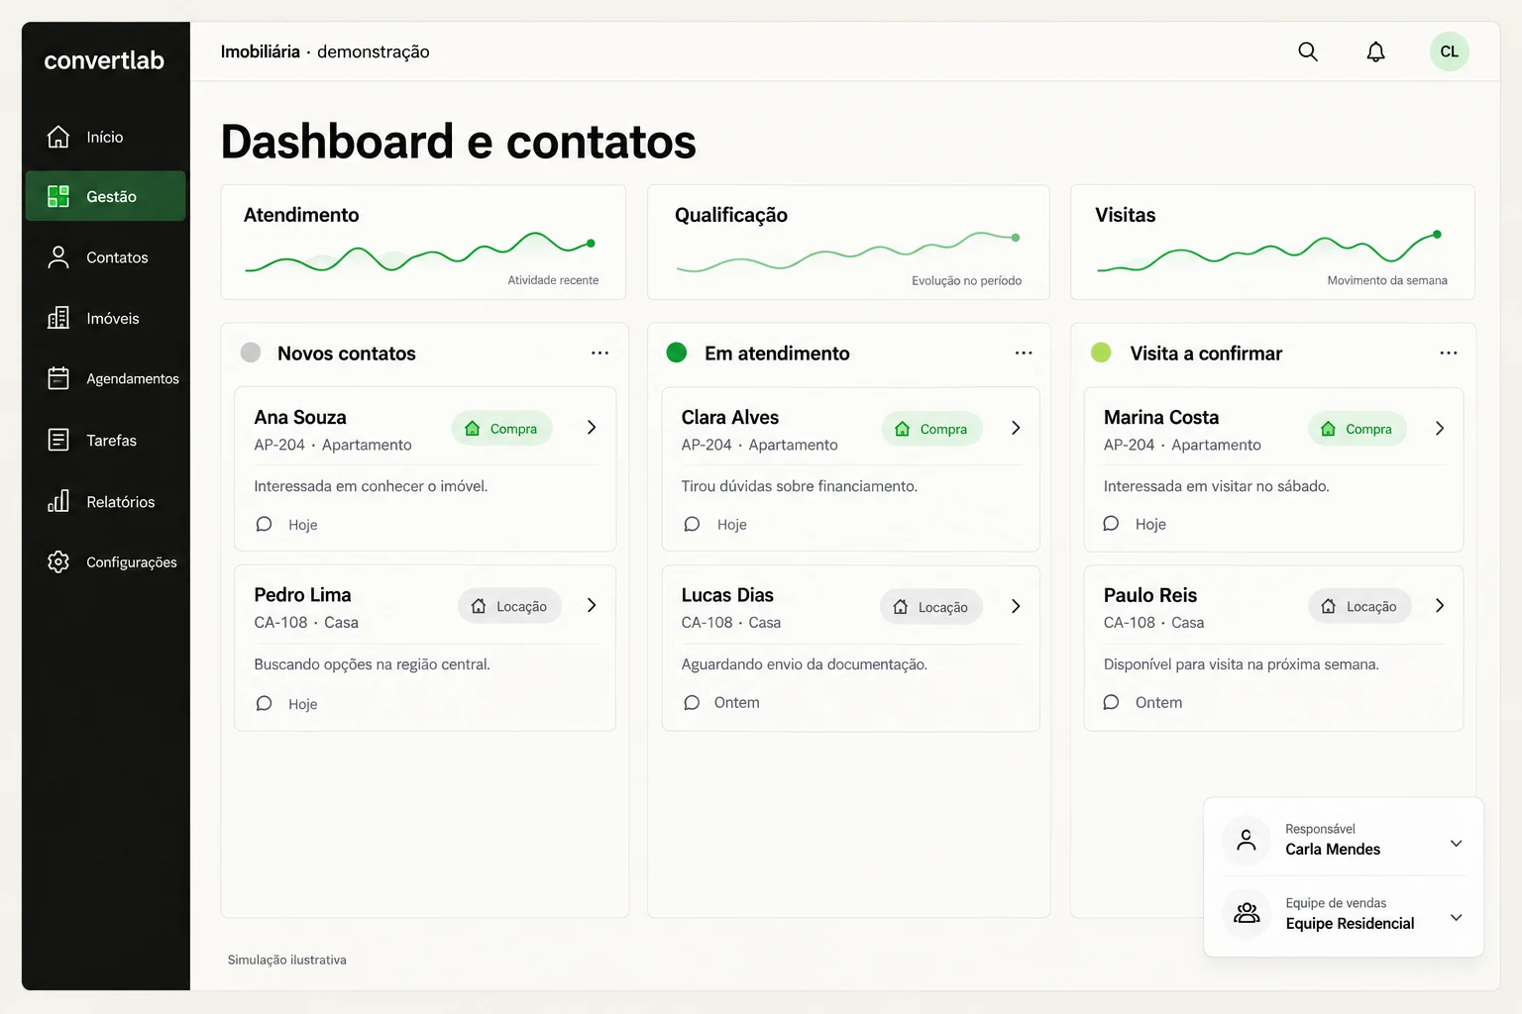Click the Contatos person icon

click(x=58, y=257)
